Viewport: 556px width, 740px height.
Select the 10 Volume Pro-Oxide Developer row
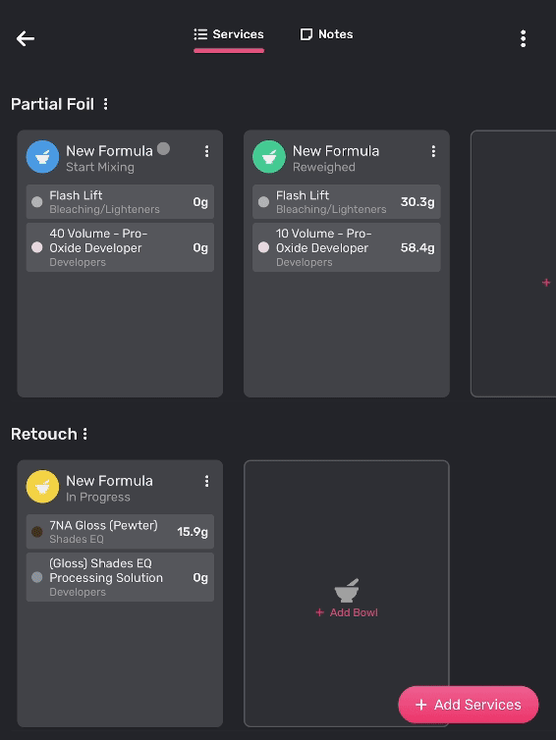(x=347, y=247)
